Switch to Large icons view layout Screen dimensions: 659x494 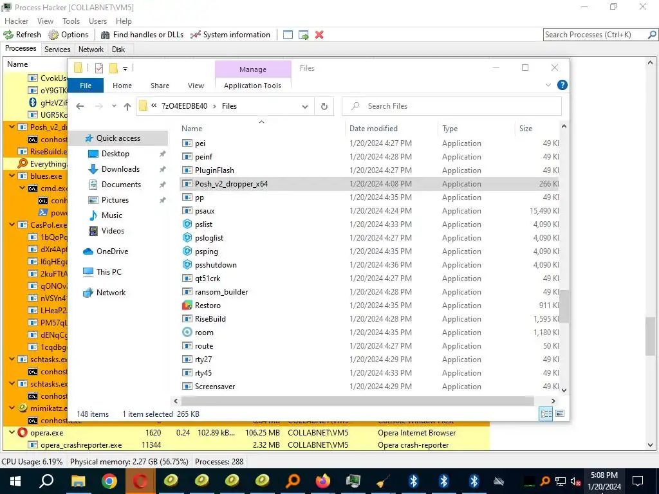(x=560, y=414)
